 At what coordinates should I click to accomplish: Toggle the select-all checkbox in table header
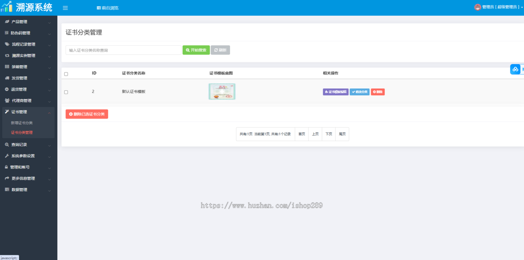pyautogui.click(x=66, y=74)
